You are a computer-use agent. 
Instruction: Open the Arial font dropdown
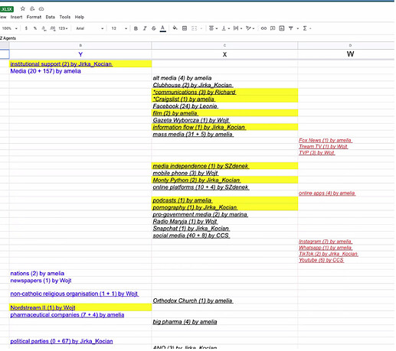click(90, 28)
